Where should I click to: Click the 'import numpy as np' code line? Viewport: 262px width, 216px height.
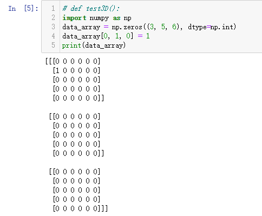point(97,18)
